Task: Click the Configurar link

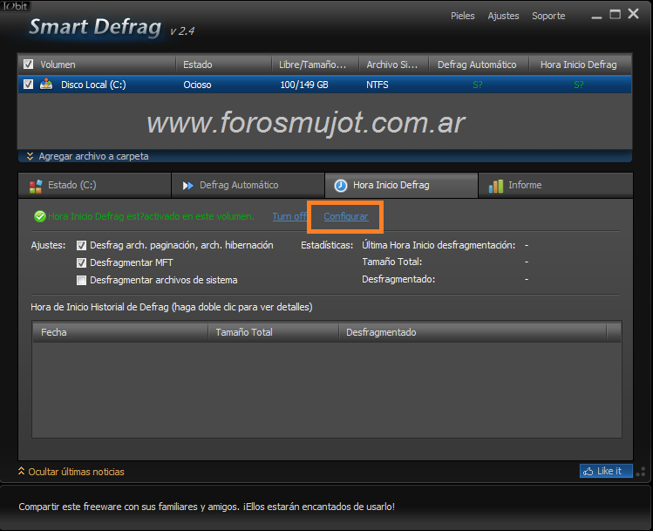Action: 346,216
